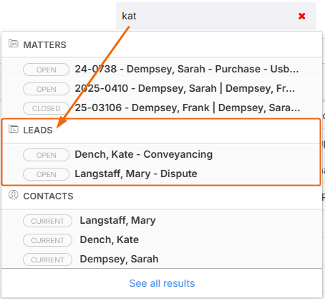
Task: Open matter 24-0738 Dempsey, Sarah Purchase
Action: [x=162, y=70]
